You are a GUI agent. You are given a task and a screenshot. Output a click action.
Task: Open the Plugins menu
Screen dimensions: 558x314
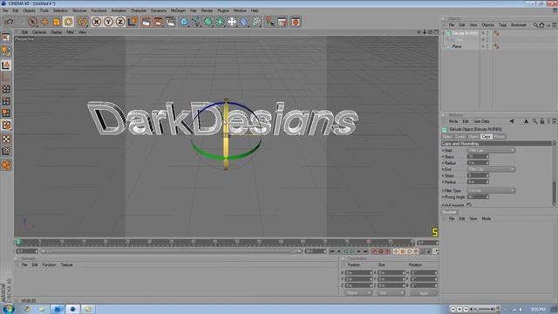[223, 10]
